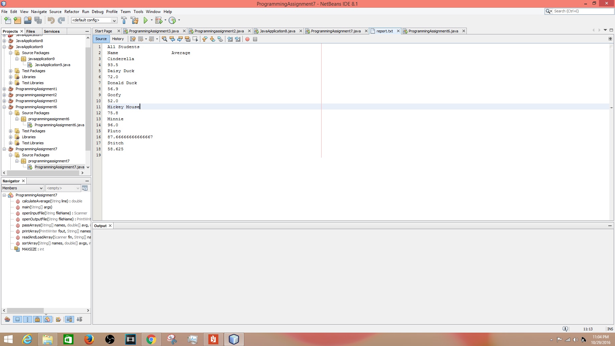Click the Debug Project toolbar icon
Screen dimensions: 615x346
(159, 20)
